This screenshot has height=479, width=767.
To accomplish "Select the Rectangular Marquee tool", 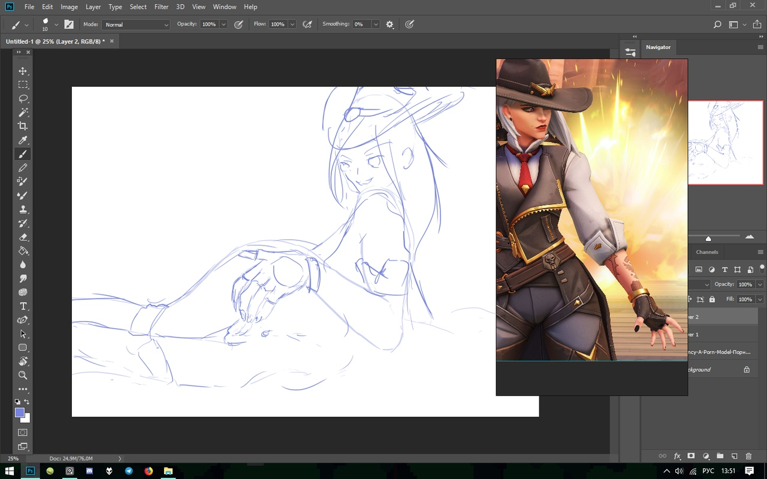I will pyautogui.click(x=23, y=84).
